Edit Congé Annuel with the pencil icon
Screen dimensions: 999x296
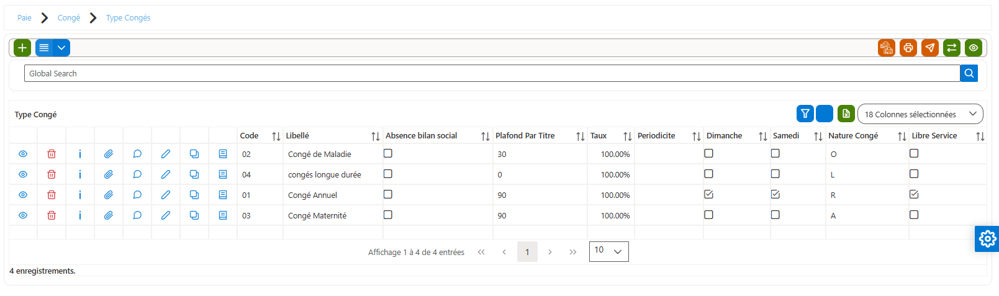click(x=166, y=195)
